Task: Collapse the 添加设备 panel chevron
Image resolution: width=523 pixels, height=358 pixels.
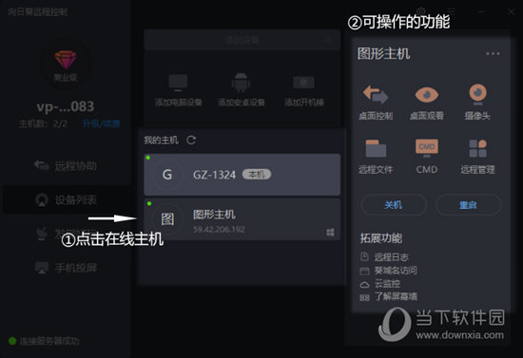Action: tap(329, 40)
